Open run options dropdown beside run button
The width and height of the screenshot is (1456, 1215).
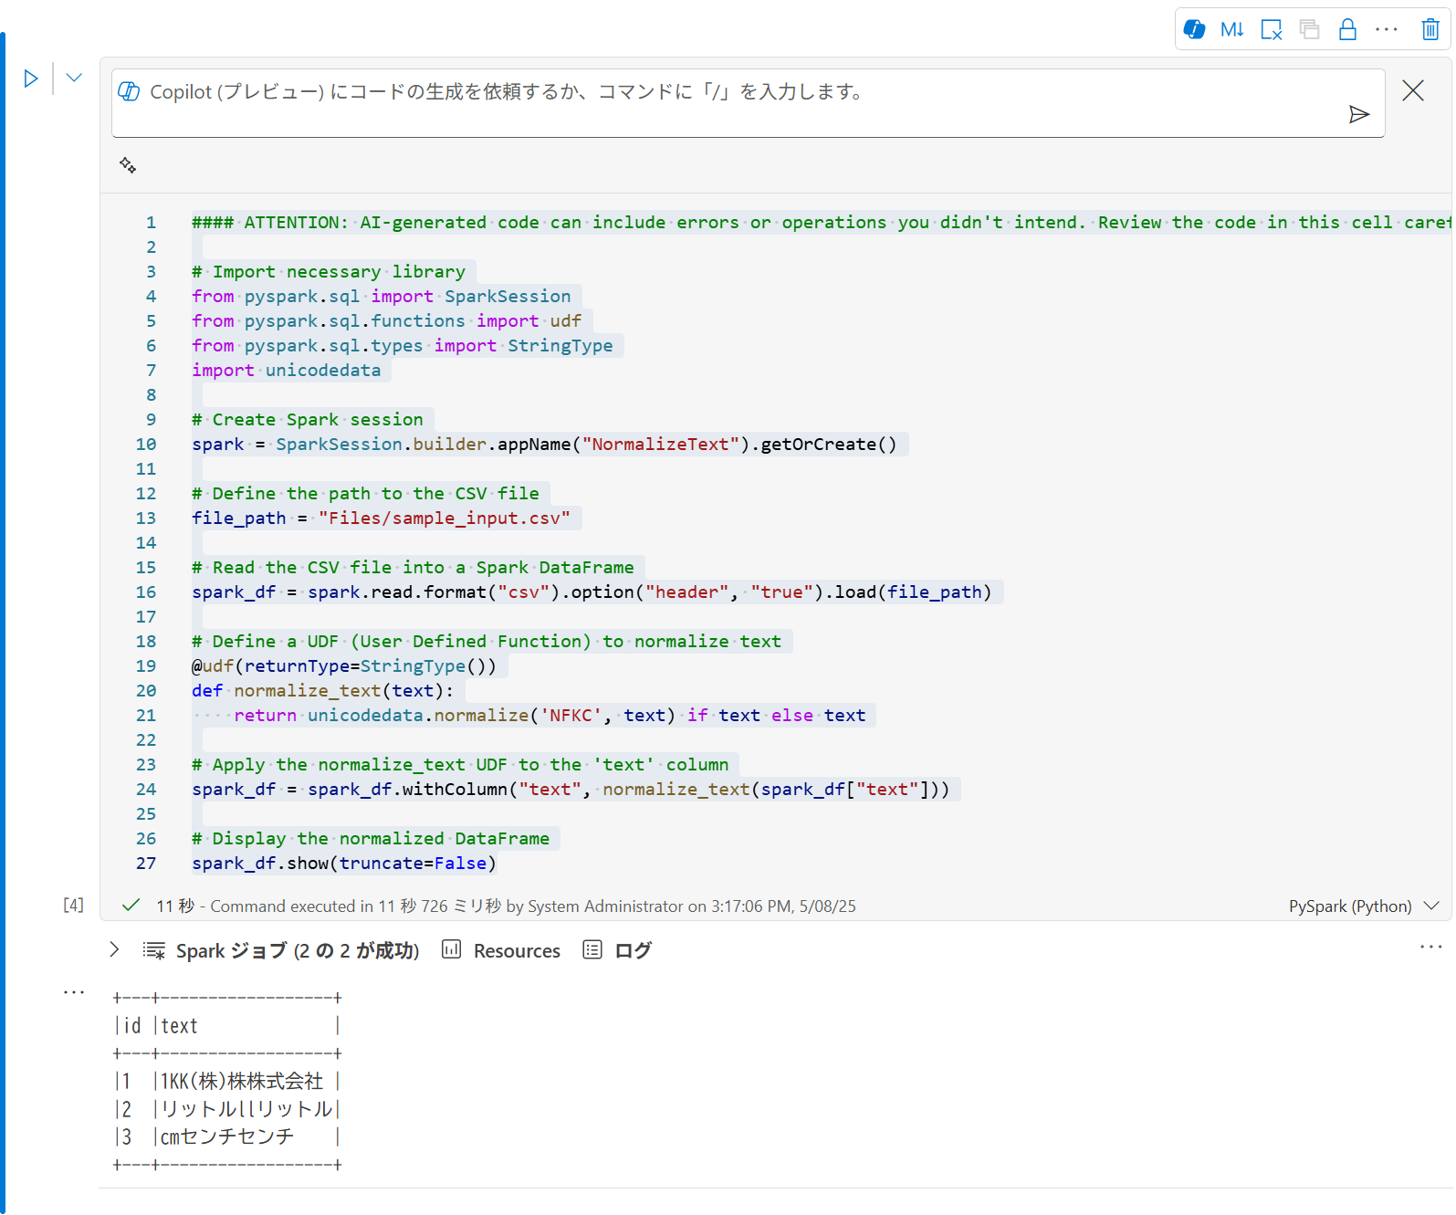click(x=74, y=78)
